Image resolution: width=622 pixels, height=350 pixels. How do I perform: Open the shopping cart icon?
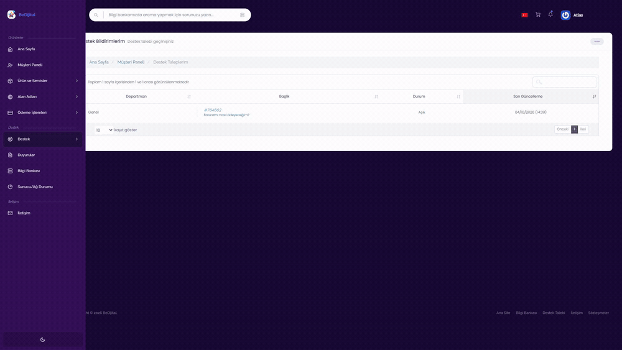tap(538, 15)
